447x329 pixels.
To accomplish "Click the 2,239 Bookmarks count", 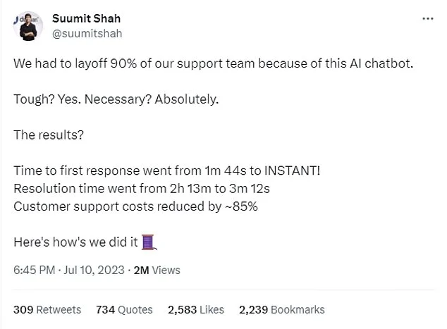I will pyautogui.click(x=282, y=309).
